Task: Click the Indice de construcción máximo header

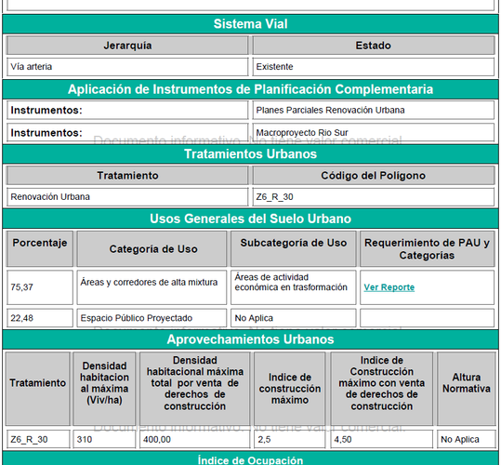Action: pyautogui.click(x=290, y=389)
